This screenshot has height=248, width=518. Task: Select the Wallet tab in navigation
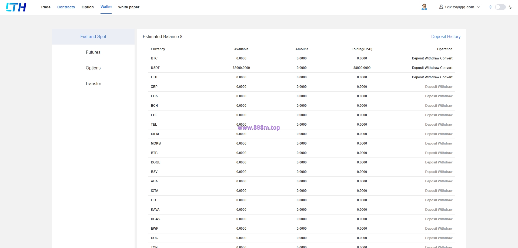(x=106, y=7)
